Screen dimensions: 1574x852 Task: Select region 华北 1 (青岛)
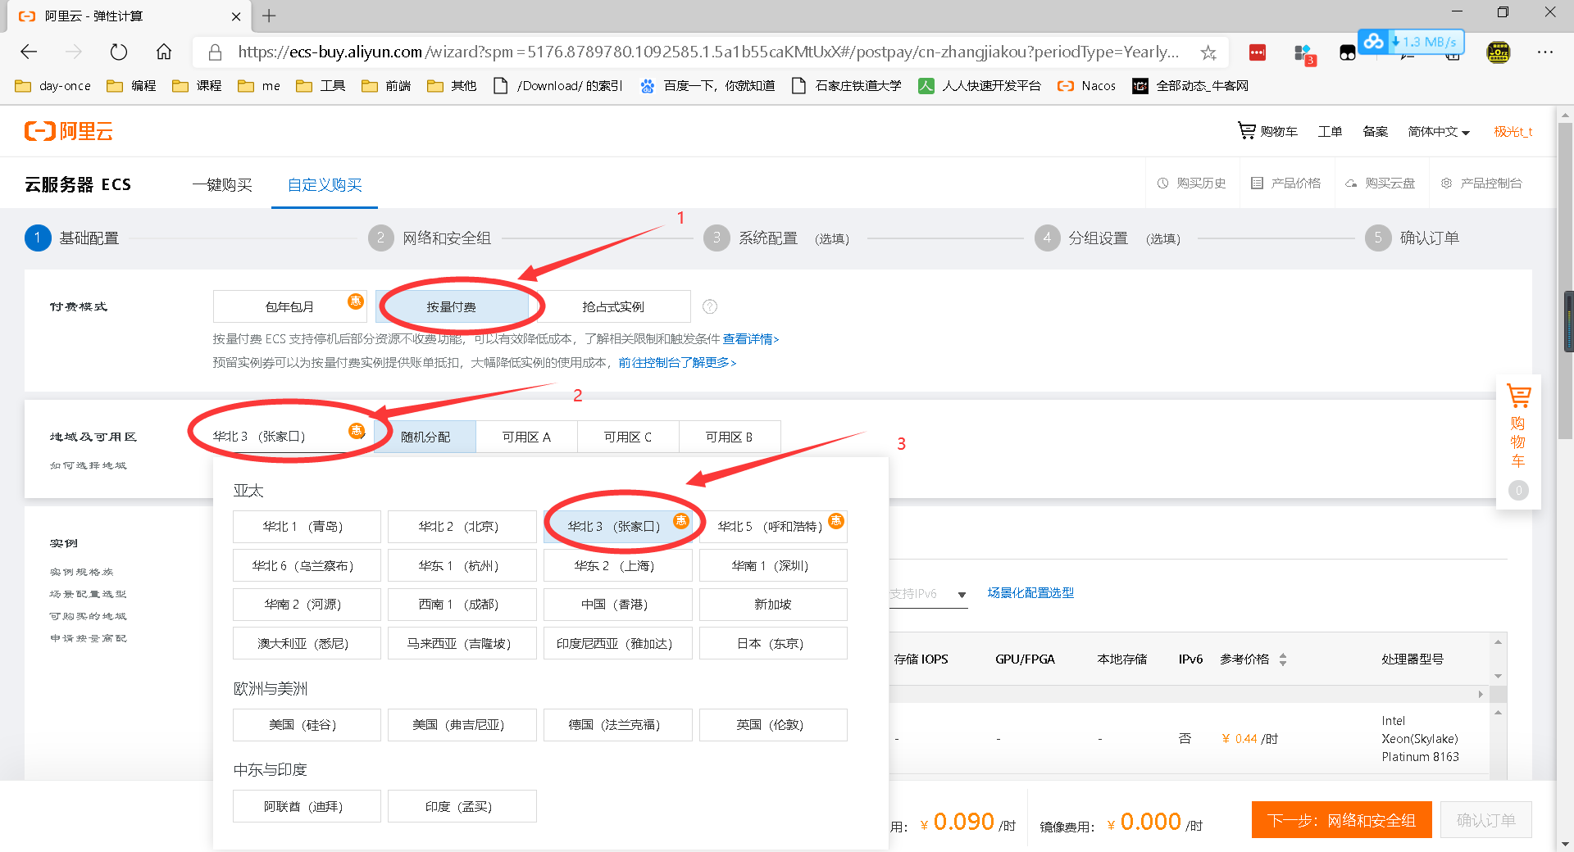(307, 527)
